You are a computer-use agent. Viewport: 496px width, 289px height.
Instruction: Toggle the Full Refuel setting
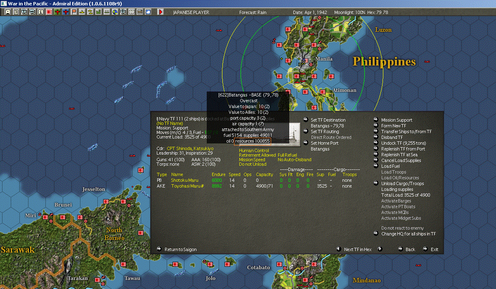287,155
